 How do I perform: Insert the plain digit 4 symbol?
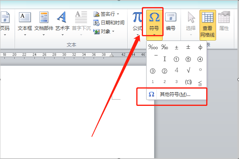click(176, 70)
